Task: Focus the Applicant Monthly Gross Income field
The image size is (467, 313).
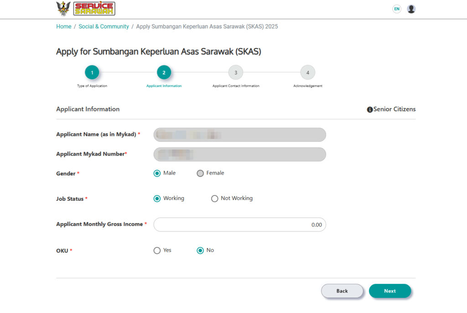Action: coord(240,225)
